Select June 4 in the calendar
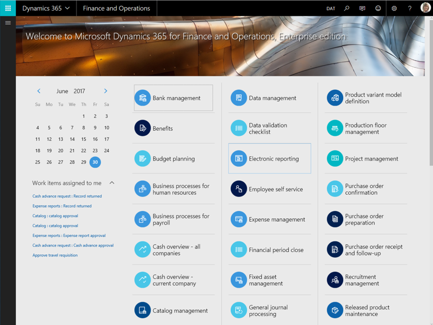This screenshot has width=433, height=325. click(38, 128)
